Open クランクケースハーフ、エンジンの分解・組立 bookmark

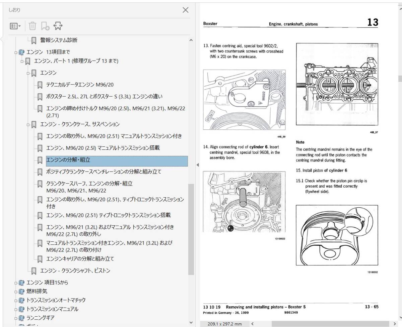pyautogui.click(x=89, y=187)
